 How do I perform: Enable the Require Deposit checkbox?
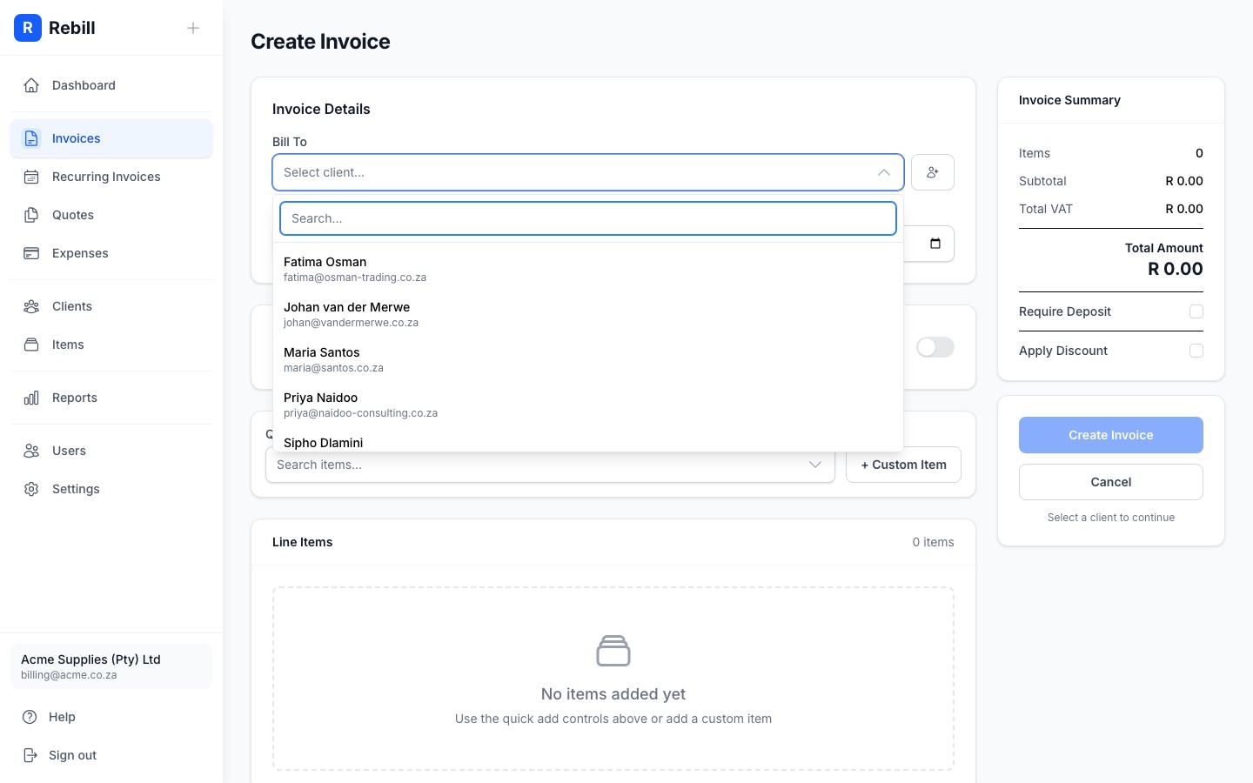[1196, 311]
